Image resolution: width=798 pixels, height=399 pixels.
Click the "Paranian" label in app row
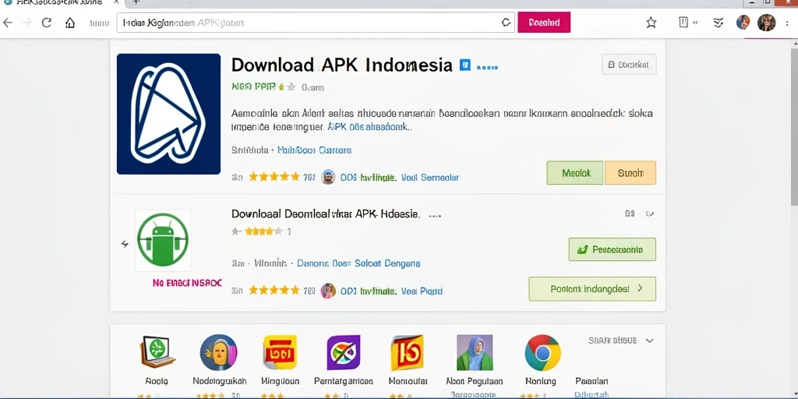pyautogui.click(x=591, y=380)
